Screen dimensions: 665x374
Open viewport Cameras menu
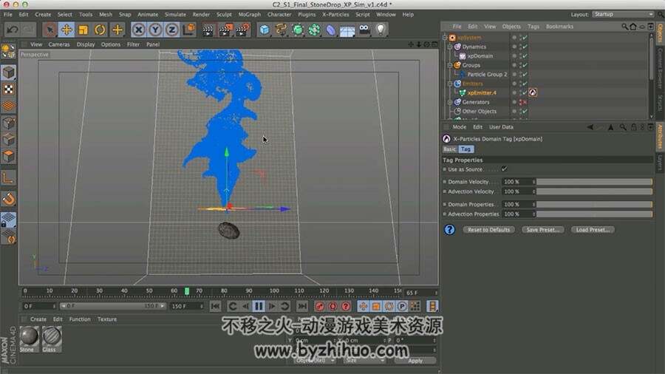coord(58,44)
